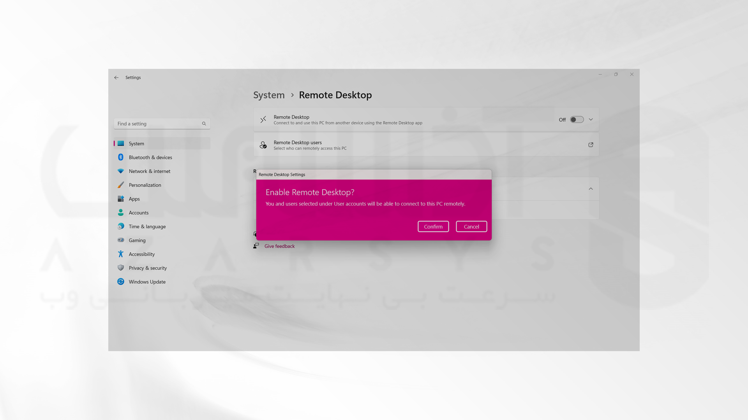The width and height of the screenshot is (748, 420).
Task: Open Personalization settings
Action: coord(145,185)
